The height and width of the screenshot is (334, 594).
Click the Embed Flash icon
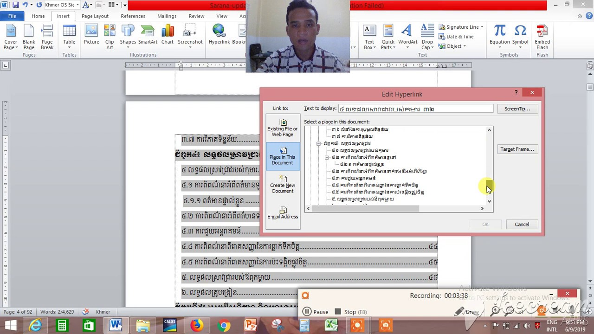(542, 38)
